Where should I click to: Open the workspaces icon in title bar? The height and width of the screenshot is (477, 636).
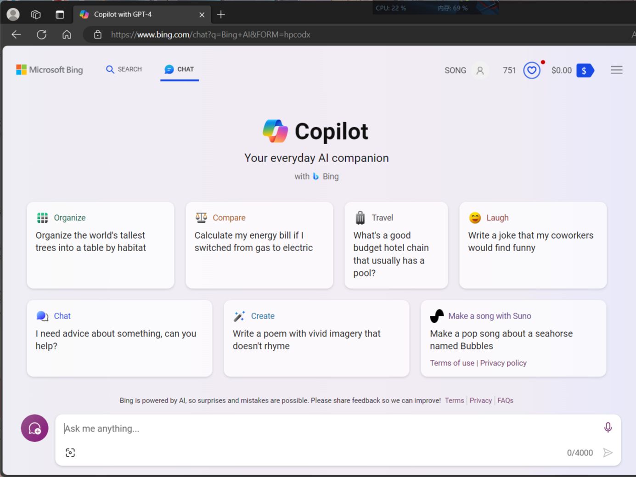click(36, 14)
